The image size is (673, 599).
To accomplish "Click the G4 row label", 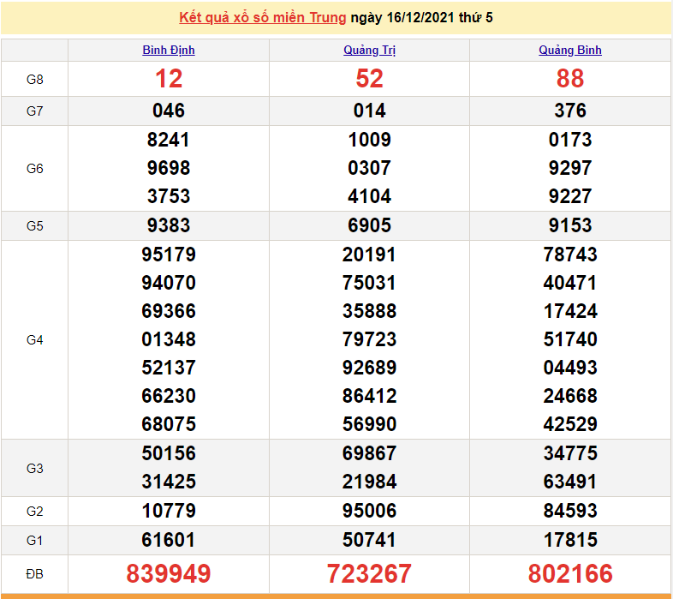I will [x=34, y=340].
